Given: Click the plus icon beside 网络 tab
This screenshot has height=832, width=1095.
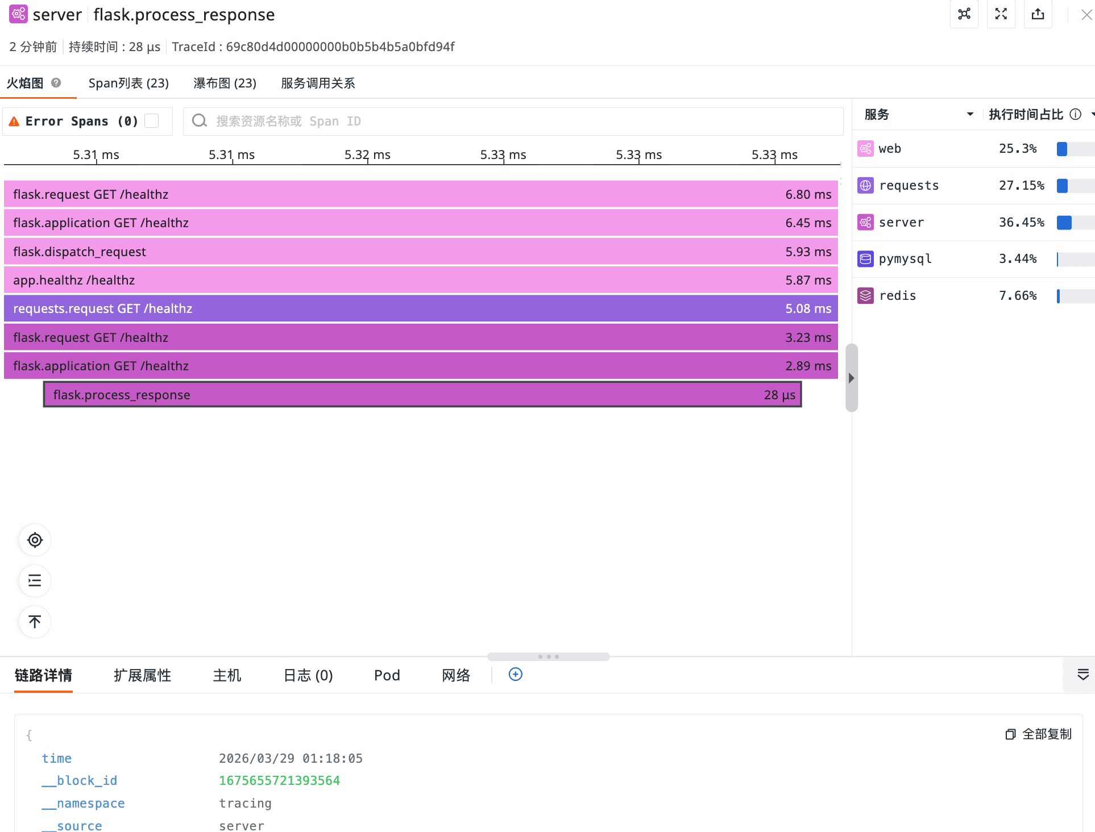Looking at the screenshot, I should tap(515, 674).
